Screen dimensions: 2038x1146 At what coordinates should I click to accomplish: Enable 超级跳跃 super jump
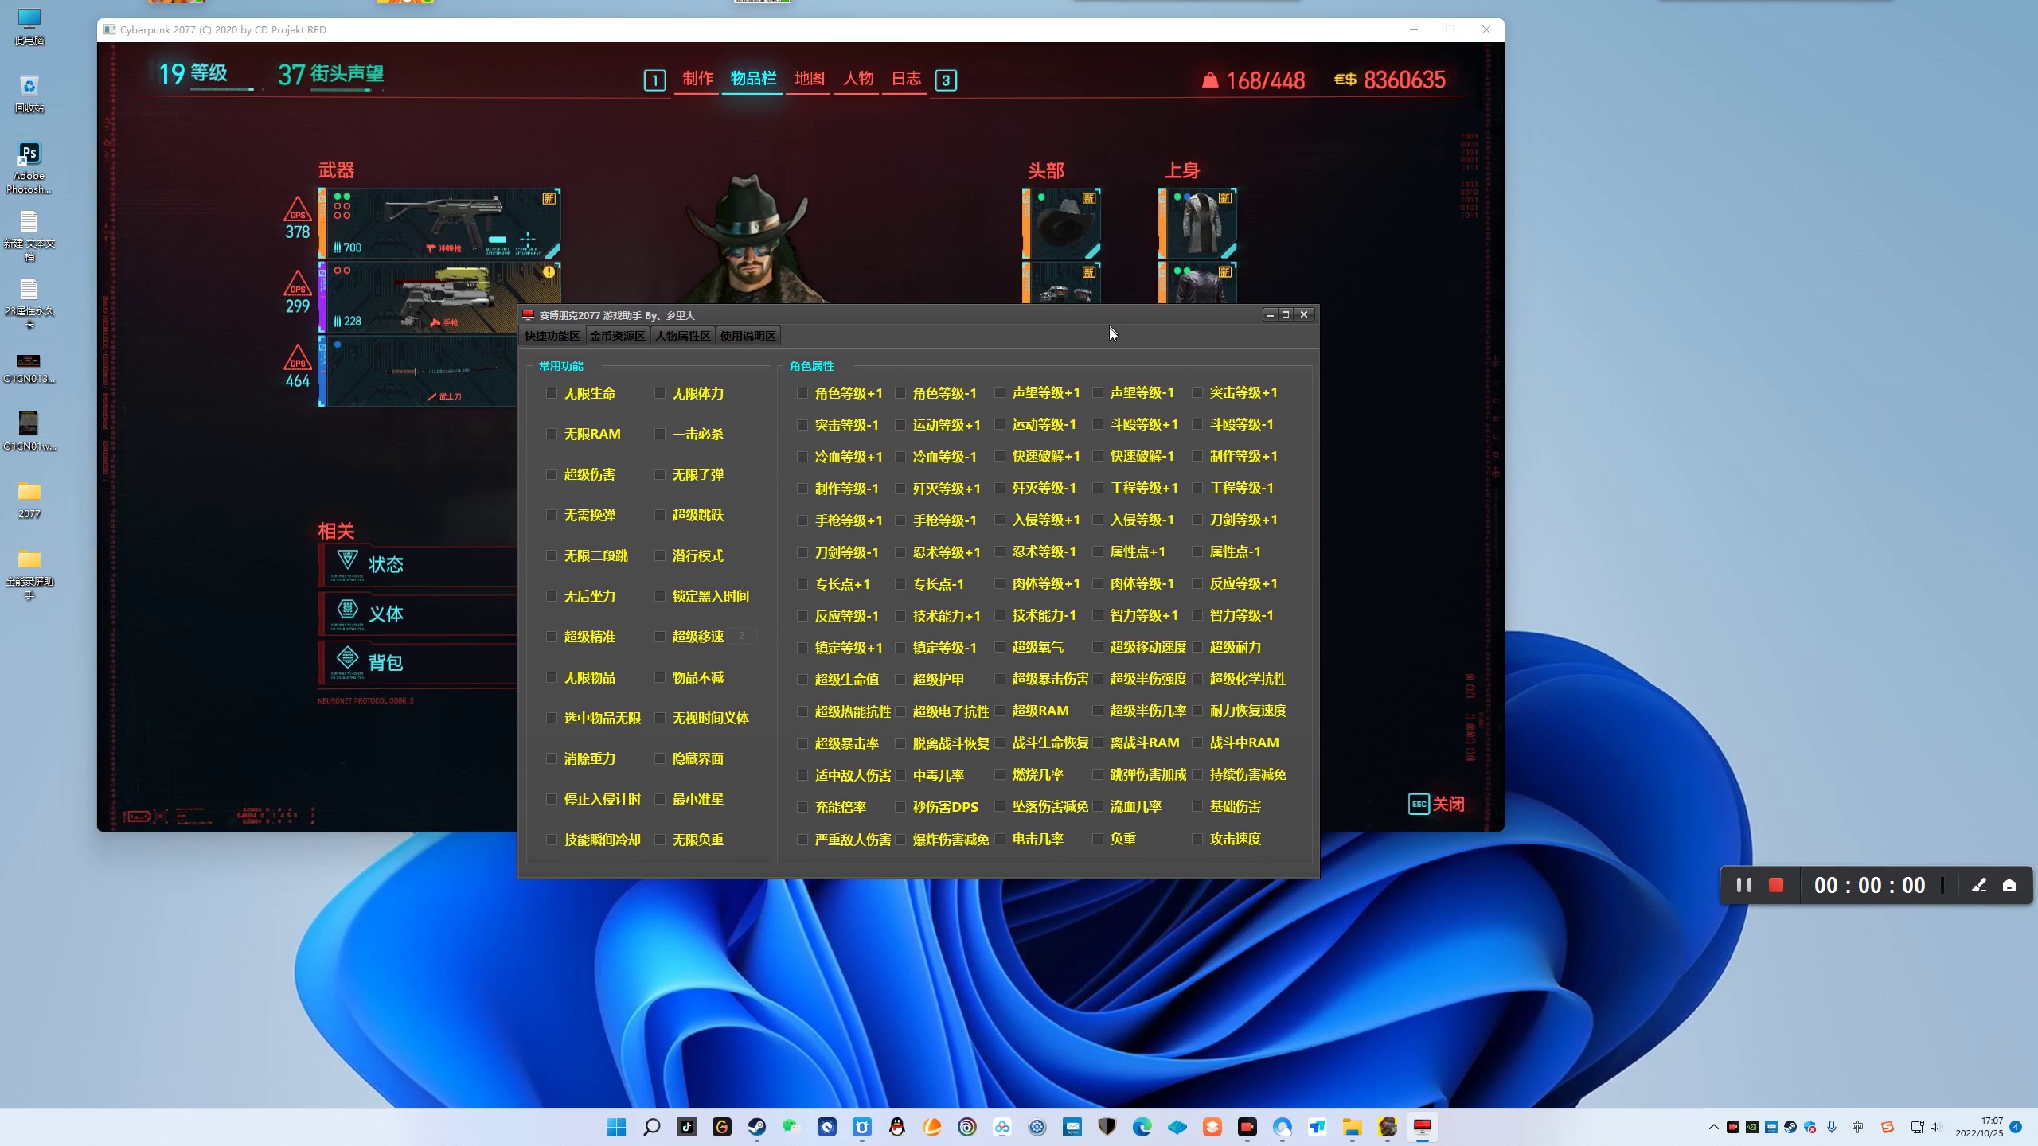pos(660,515)
